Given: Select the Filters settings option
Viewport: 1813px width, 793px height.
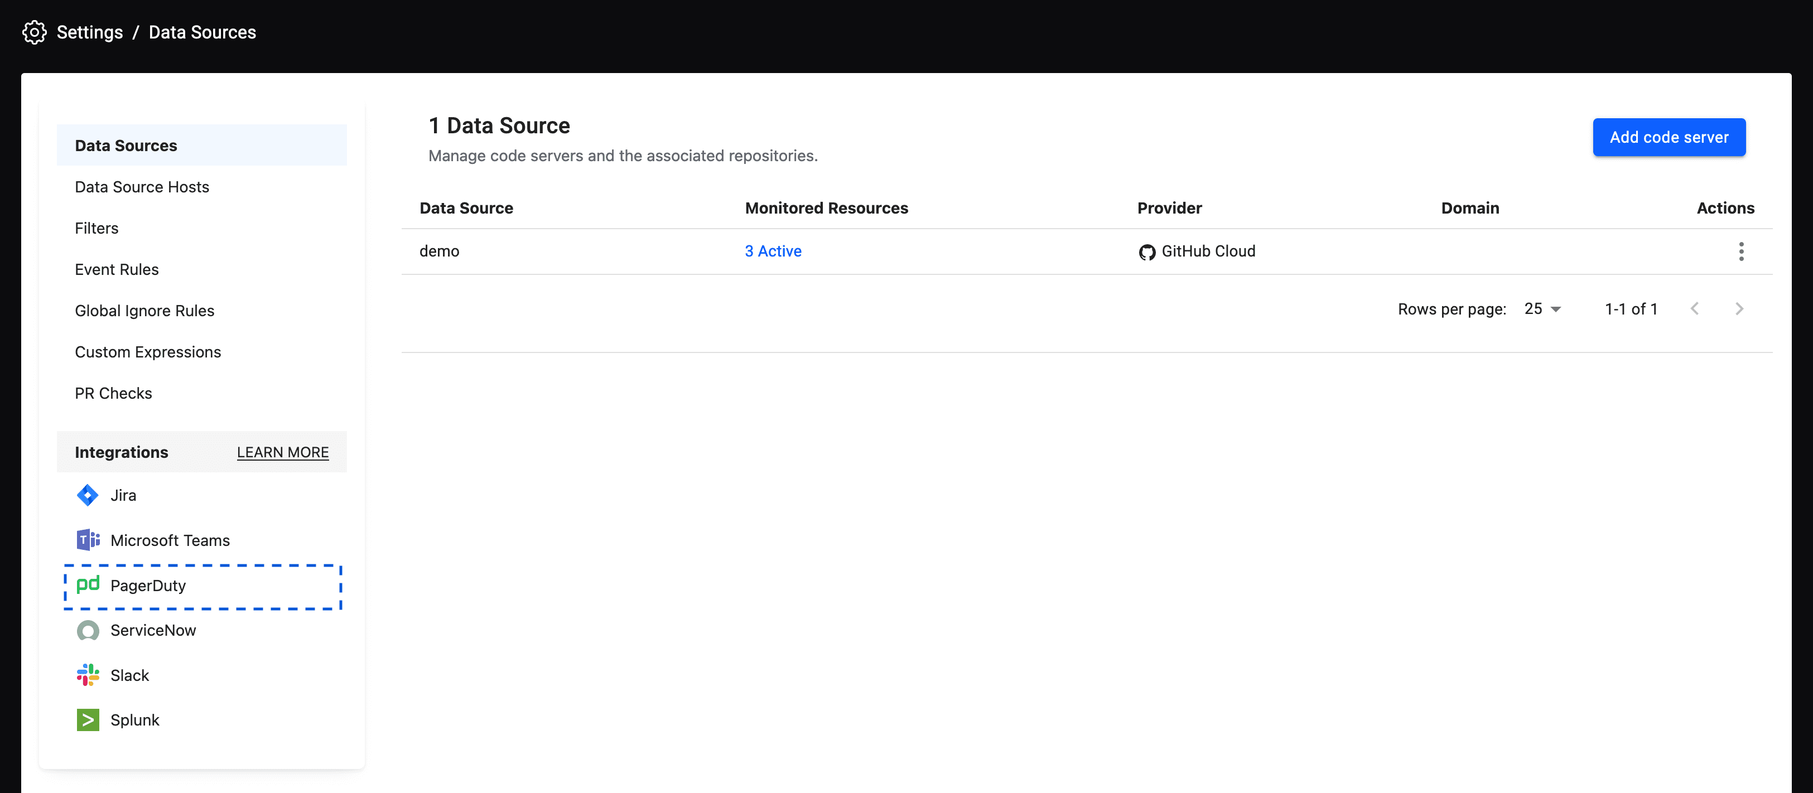Looking at the screenshot, I should coord(96,228).
